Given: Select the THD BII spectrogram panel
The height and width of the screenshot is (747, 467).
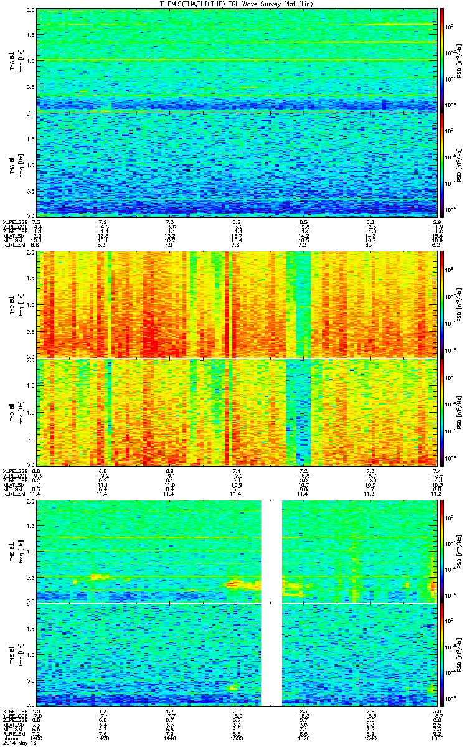Looking at the screenshot, I should tap(237, 411).
